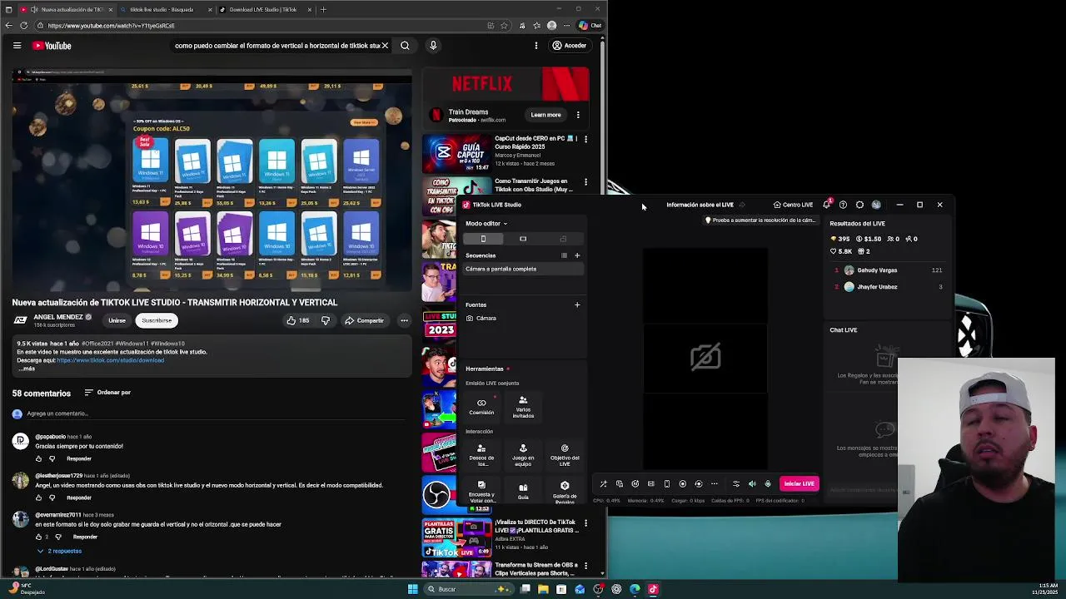
Task: Open Centro LIVE
Action: pyautogui.click(x=793, y=205)
